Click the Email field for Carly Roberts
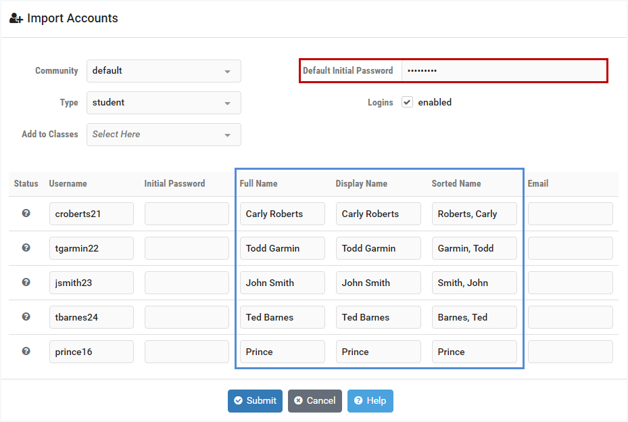The width and height of the screenshot is (628, 422). click(x=570, y=214)
